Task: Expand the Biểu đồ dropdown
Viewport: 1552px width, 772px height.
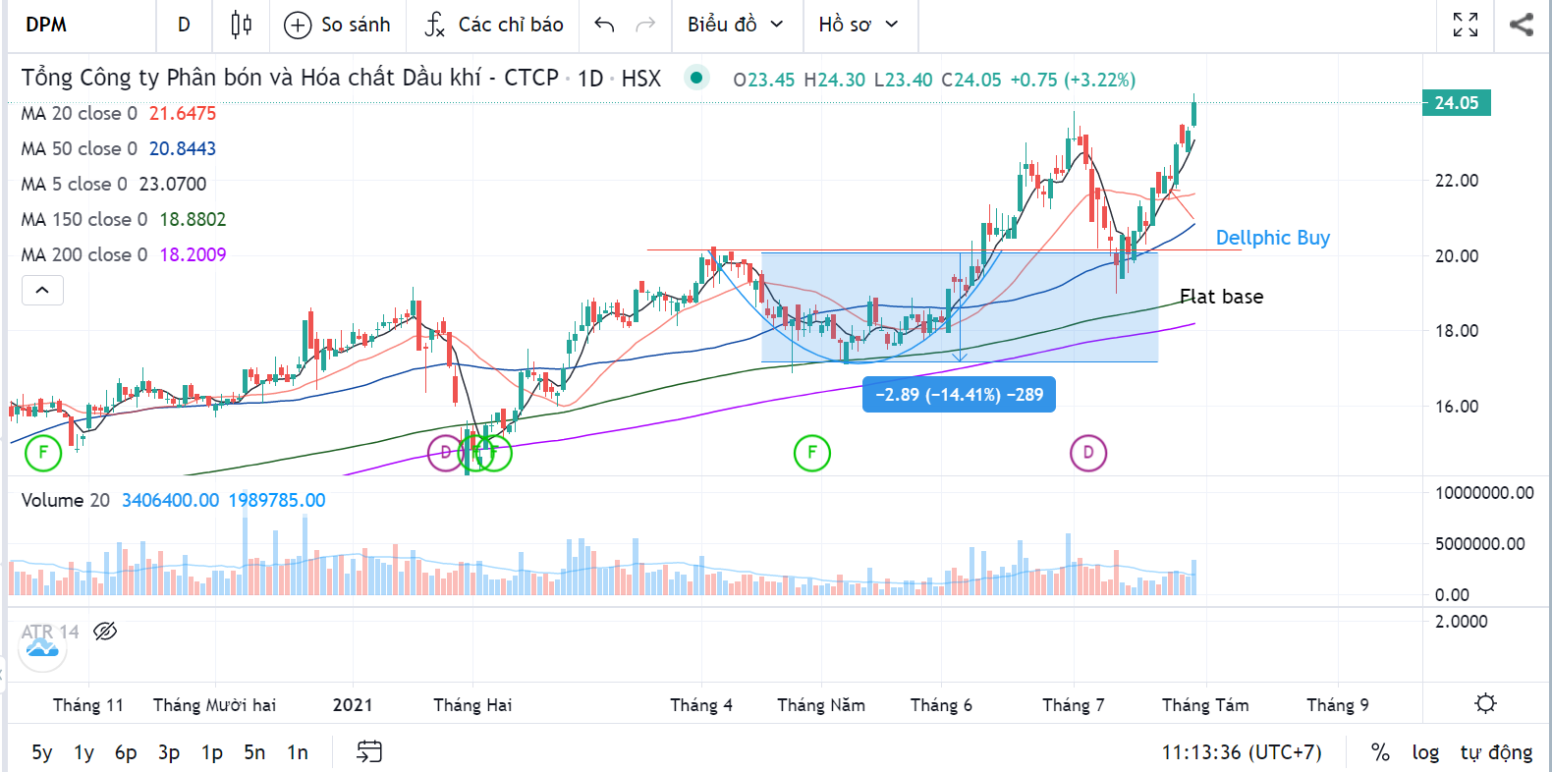Action: pyautogui.click(x=736, y=25)
